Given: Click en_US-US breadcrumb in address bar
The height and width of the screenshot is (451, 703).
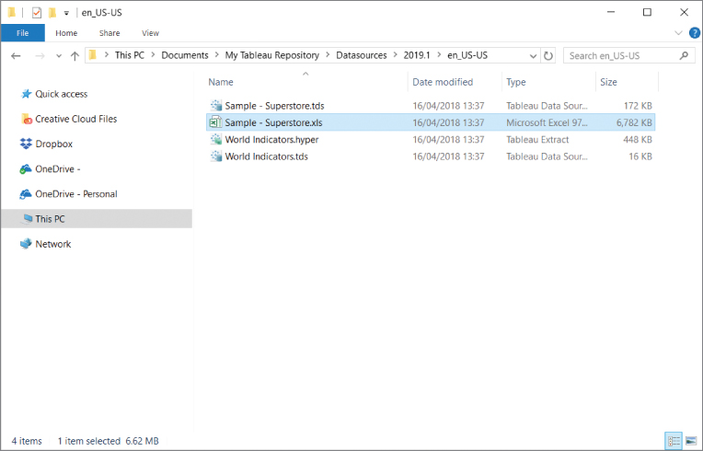Looking at the screenshot, I should tap(467, 55).
